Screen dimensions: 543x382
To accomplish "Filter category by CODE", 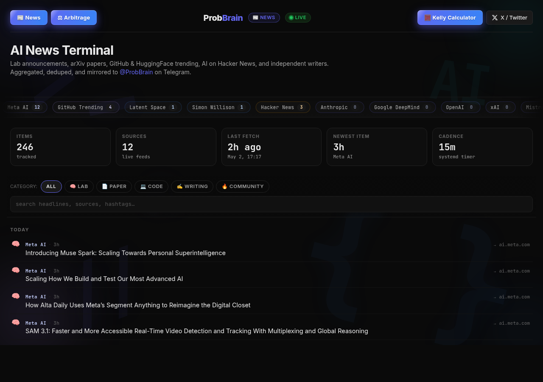I will click(x=151, y=186).
